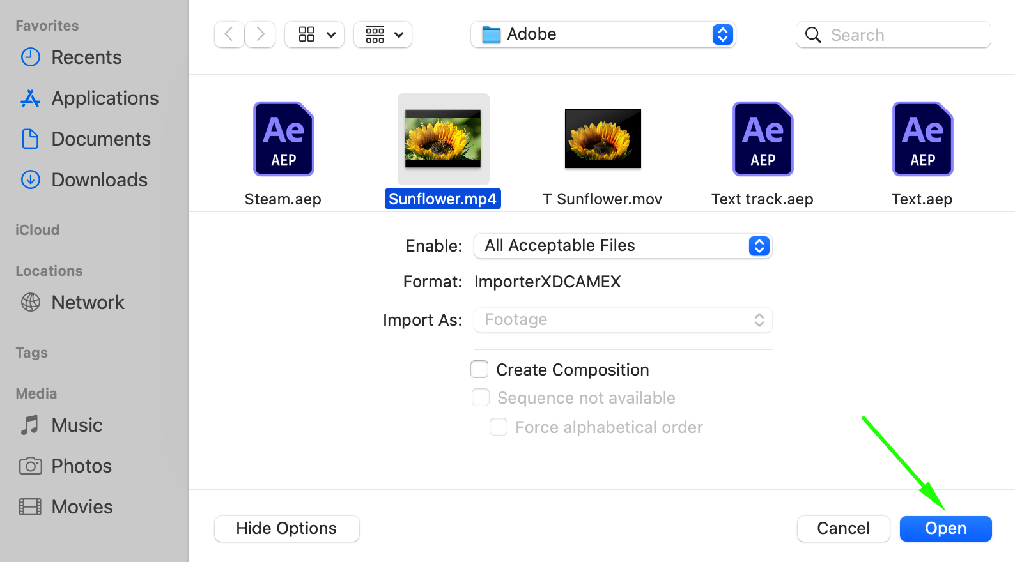Click the forward navigation arrow

point(260,34)
